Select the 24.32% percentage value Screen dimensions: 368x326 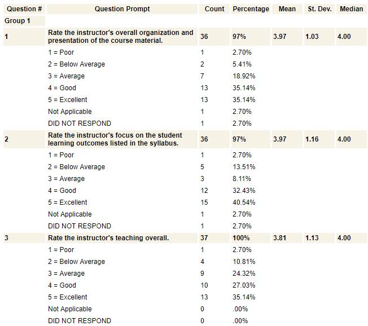click(x=244, y=274)
